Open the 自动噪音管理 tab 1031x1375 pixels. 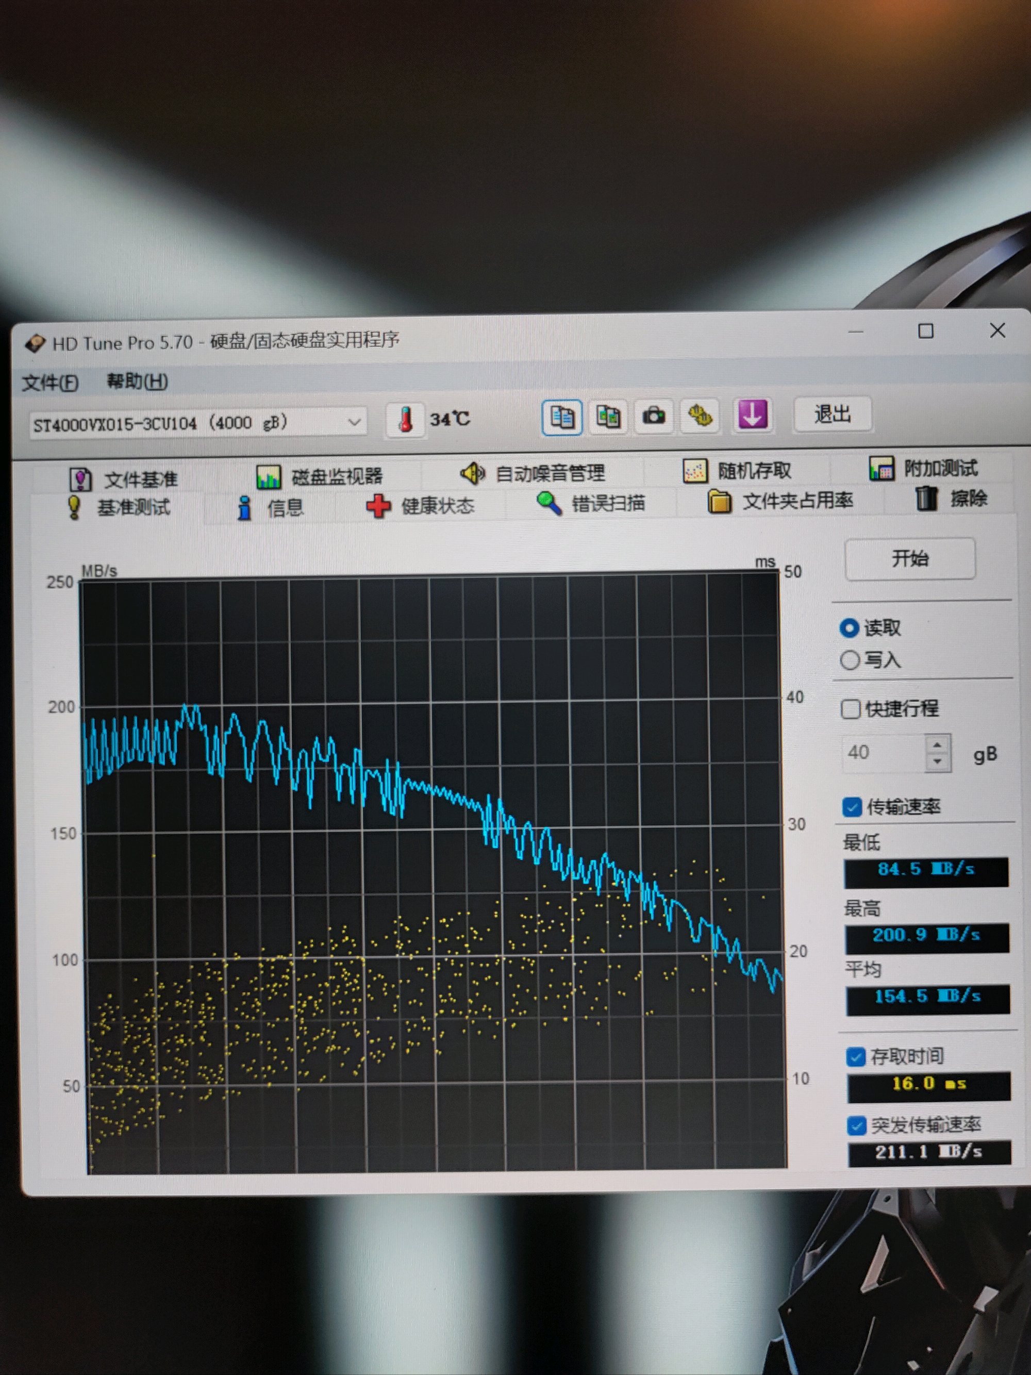pyautogui.click(x=532, y=474)
